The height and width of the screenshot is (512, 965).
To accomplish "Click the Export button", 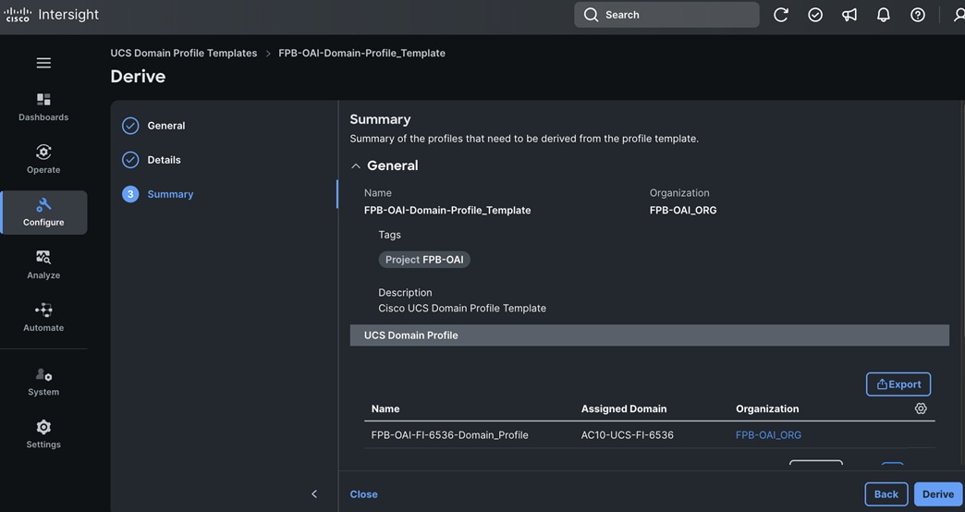I will (x=898, y=384).
